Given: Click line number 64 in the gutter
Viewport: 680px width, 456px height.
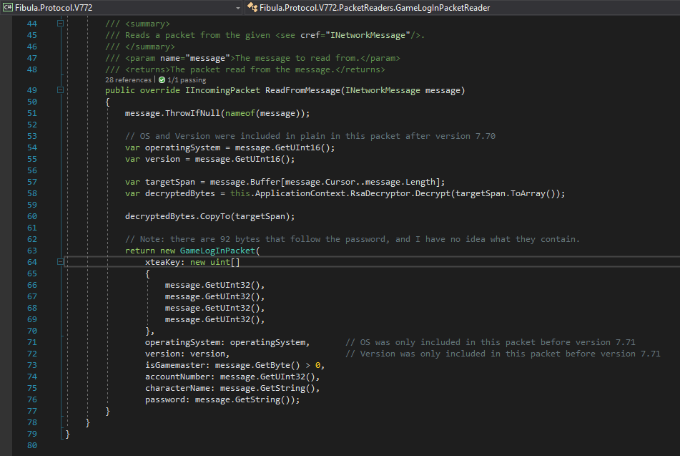Looking at the screenshot, I should pos(32,262).
